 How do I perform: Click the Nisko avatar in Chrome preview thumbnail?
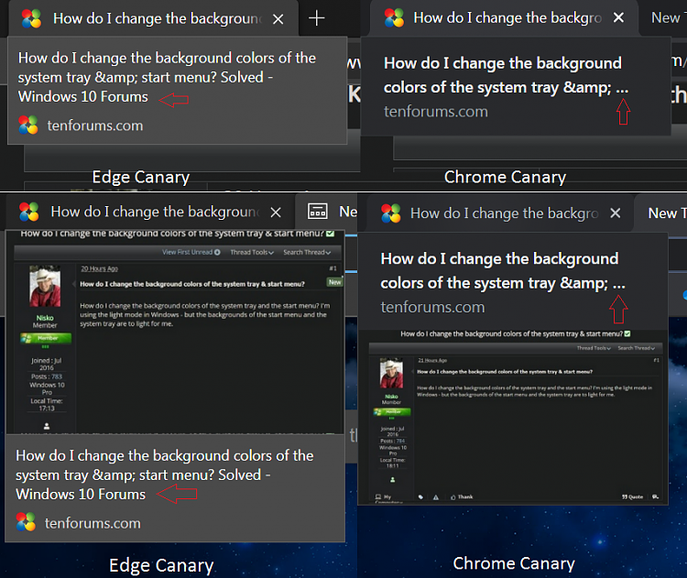[391, 374]
